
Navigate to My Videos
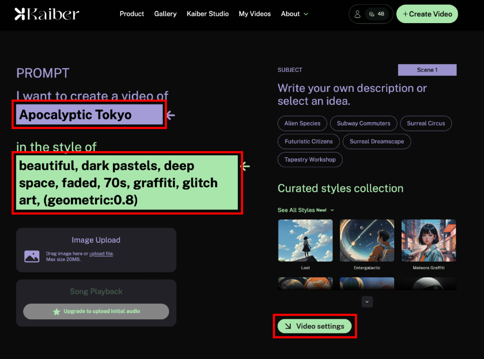[x=255, y=14]
